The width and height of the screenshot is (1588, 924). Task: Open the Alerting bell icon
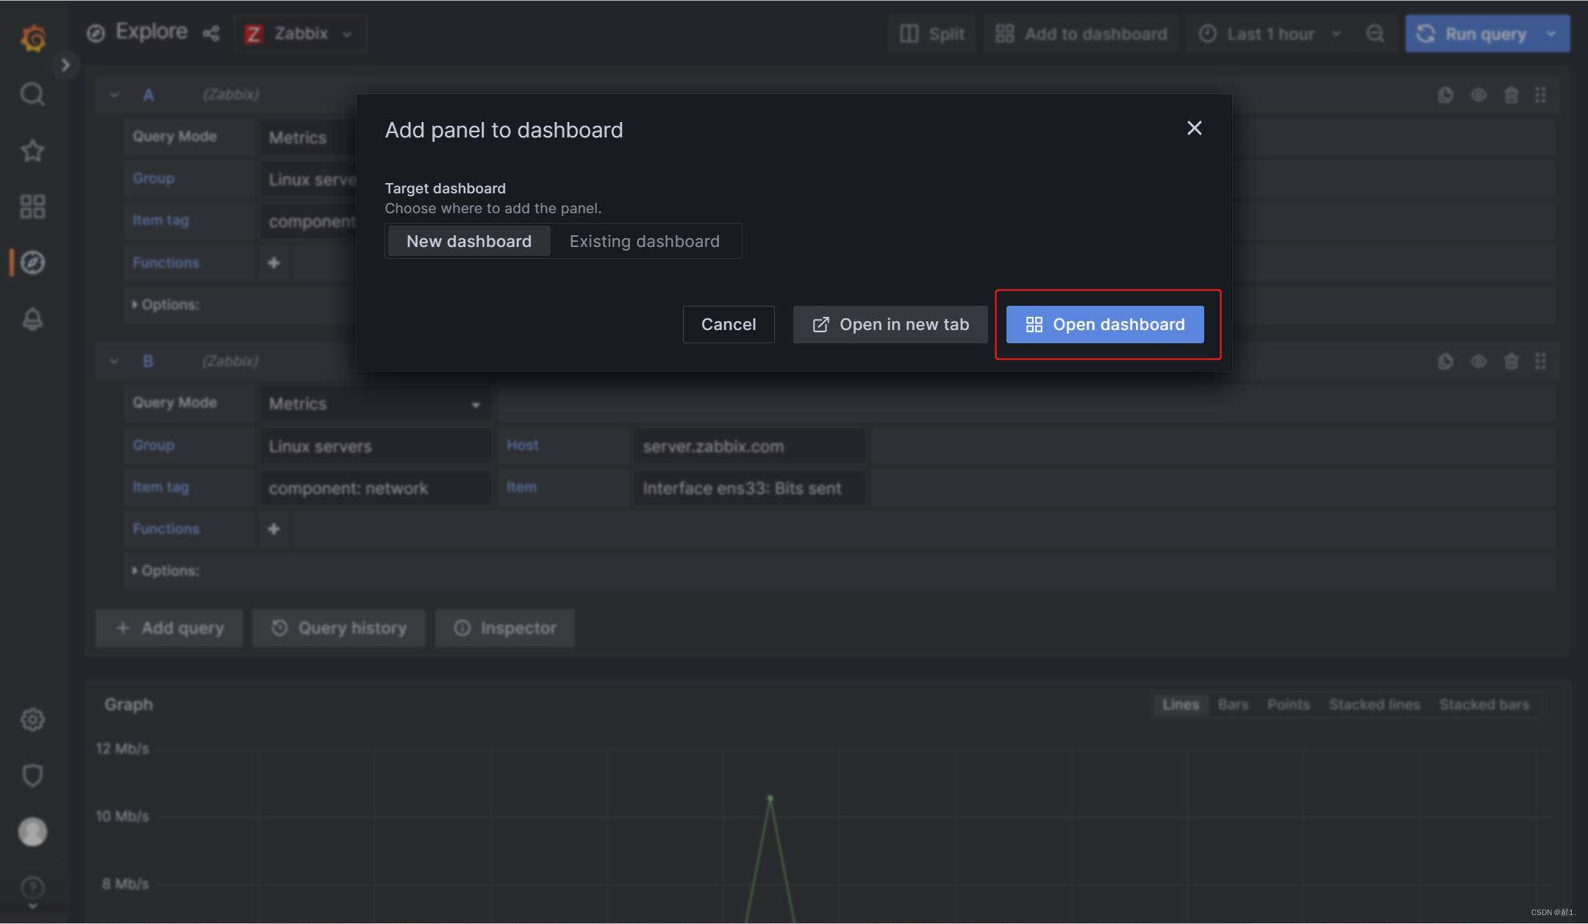point(32,319)
